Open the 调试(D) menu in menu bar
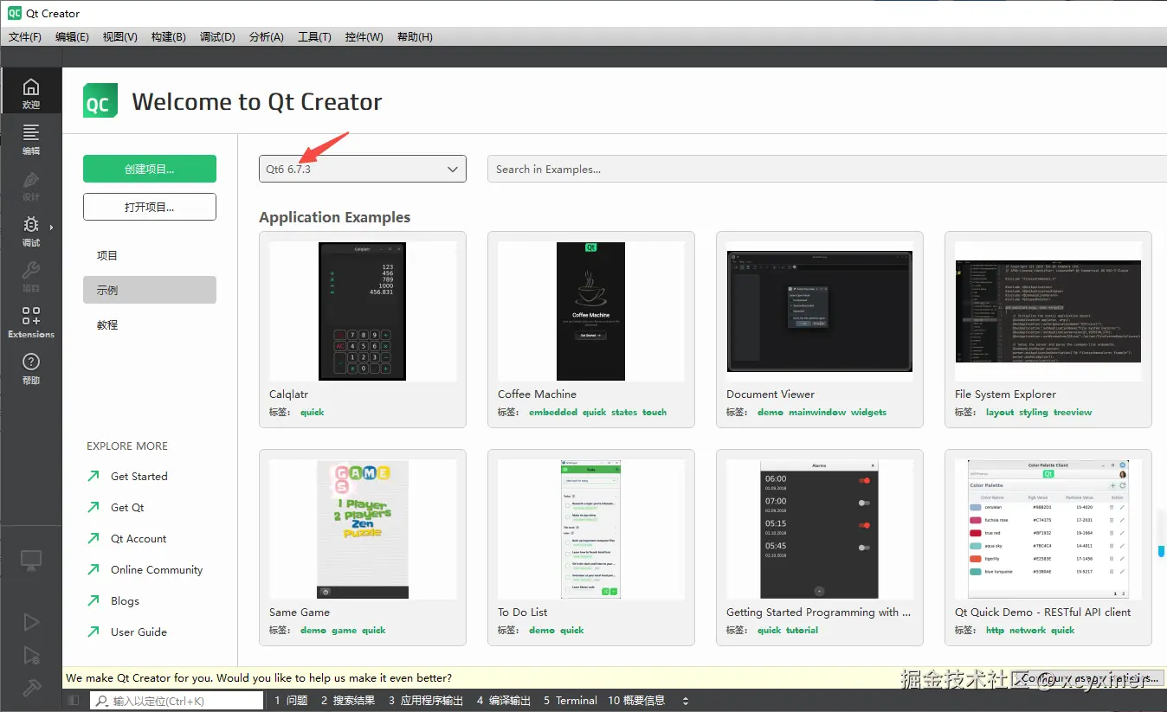 pos(217,36)
